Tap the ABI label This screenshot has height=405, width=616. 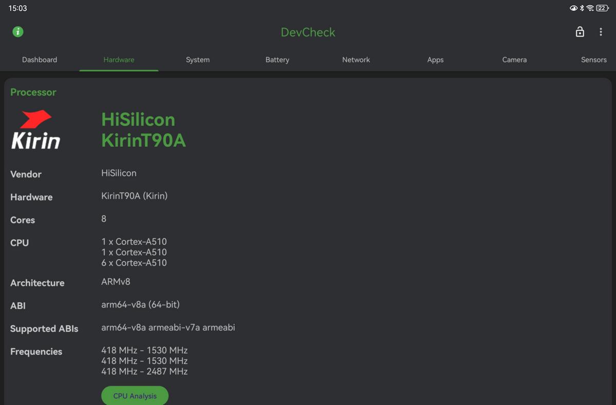18,305
